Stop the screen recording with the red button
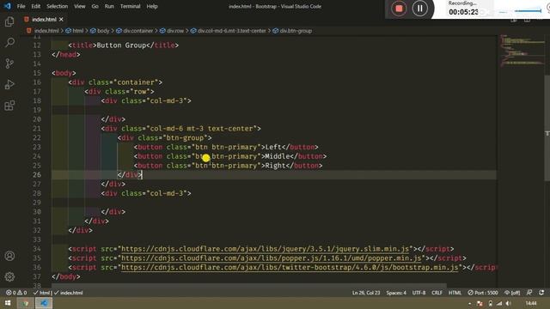The width and height of the screenshot is (550, 309). [399, 9]
